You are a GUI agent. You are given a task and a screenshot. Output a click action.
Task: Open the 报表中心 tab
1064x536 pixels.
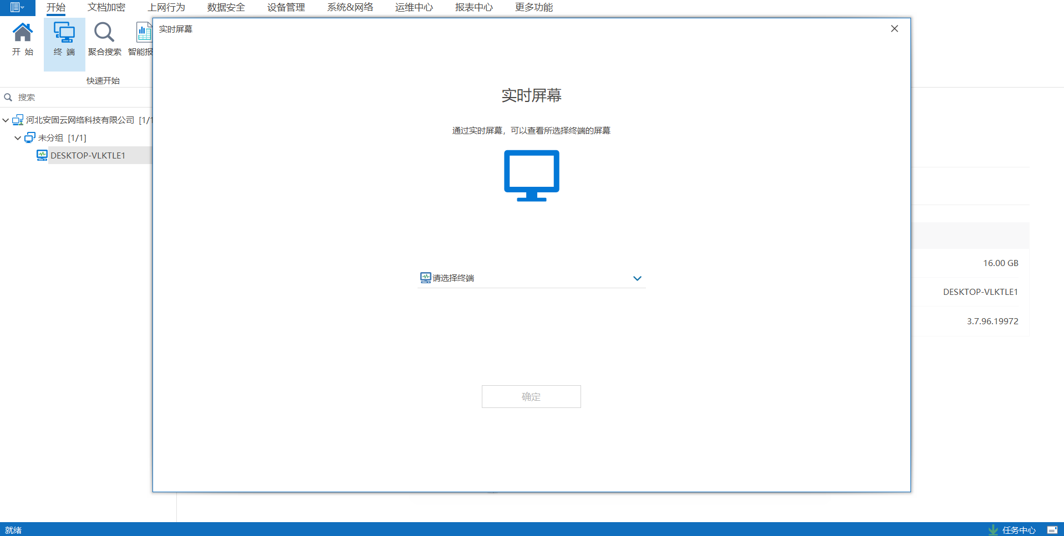point(474,7)
